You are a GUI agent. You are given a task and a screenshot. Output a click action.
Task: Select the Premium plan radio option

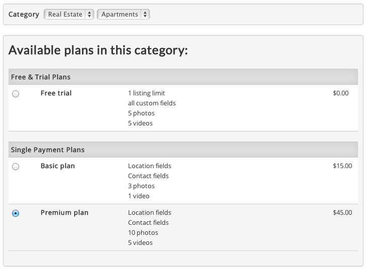(x=16, y=213)
